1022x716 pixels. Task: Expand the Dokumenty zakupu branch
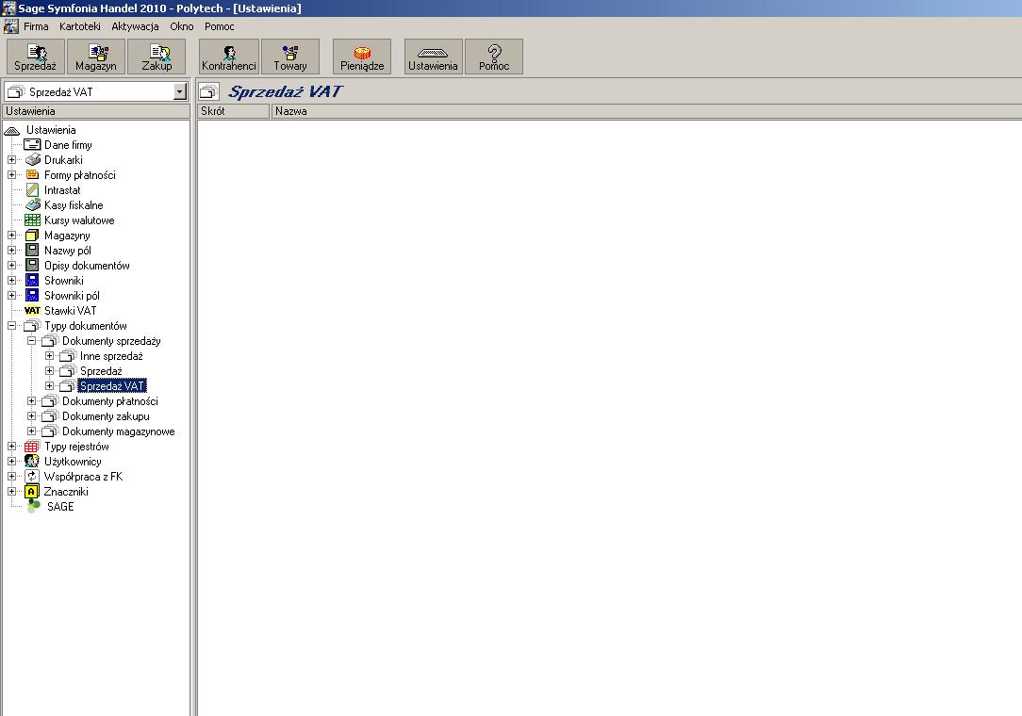[30, 415]
